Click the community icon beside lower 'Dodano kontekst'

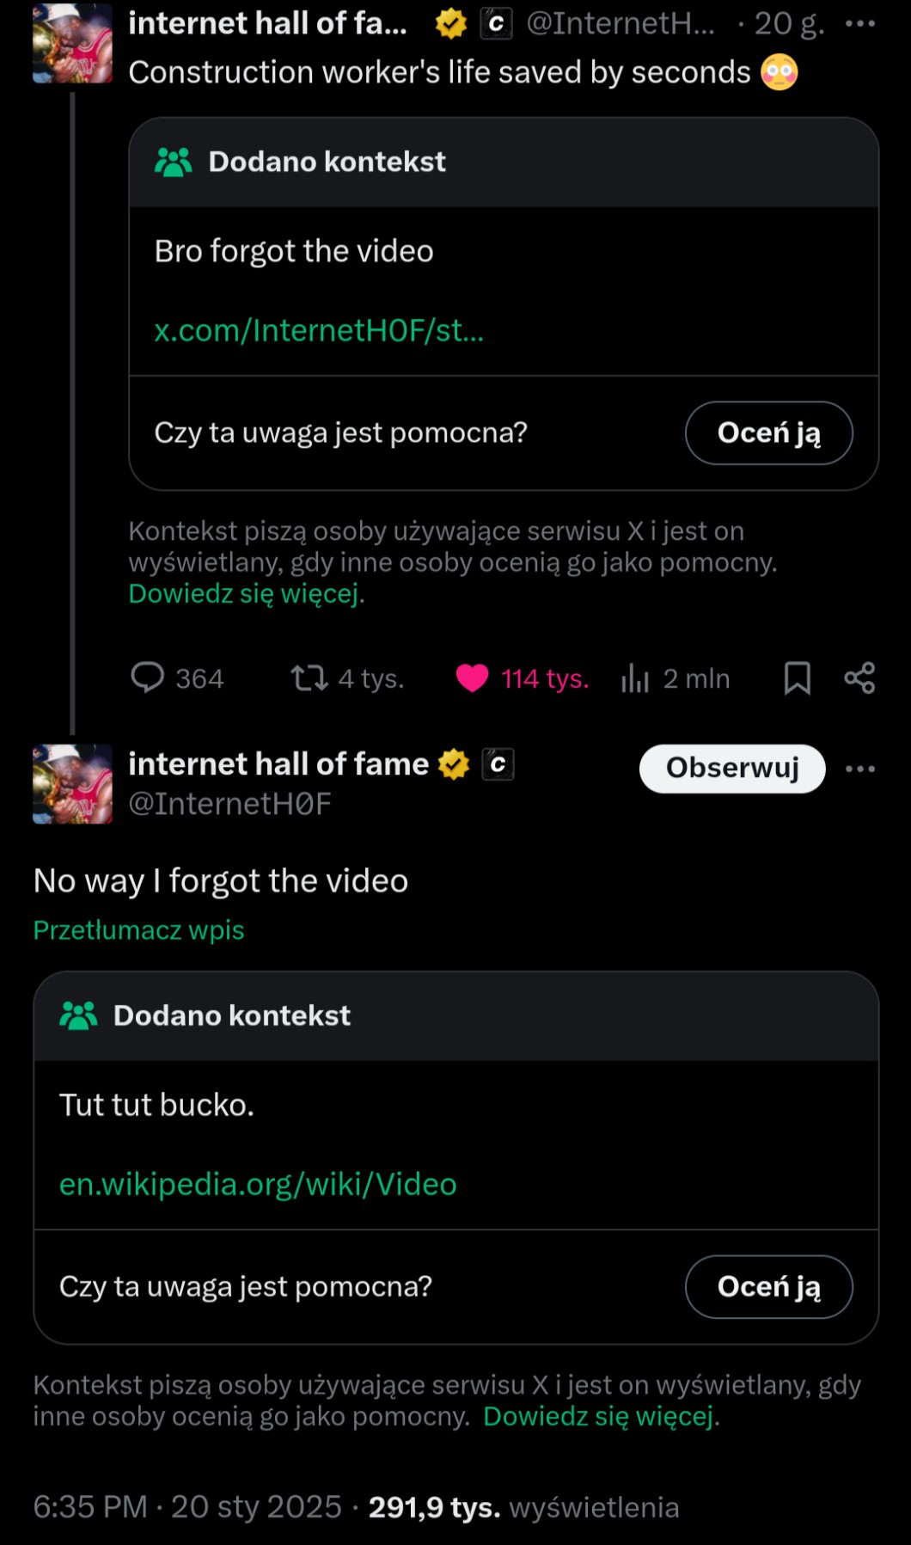click(78, 1015)
